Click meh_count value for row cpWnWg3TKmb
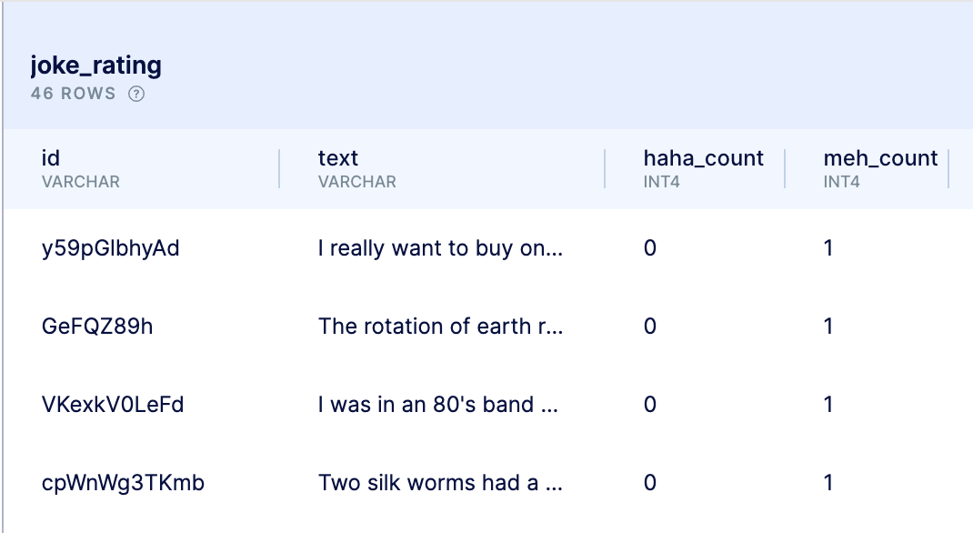 coord(828,483)
